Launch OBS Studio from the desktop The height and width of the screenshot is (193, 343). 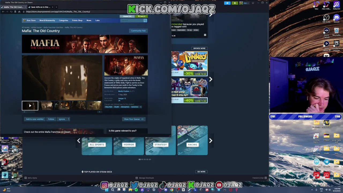(326, 19)
